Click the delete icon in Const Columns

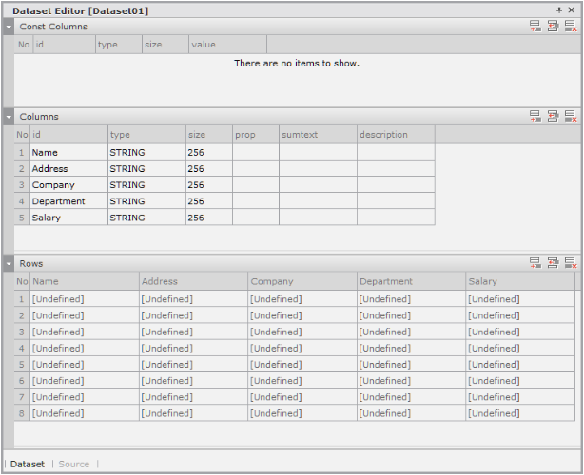(570, 27)
